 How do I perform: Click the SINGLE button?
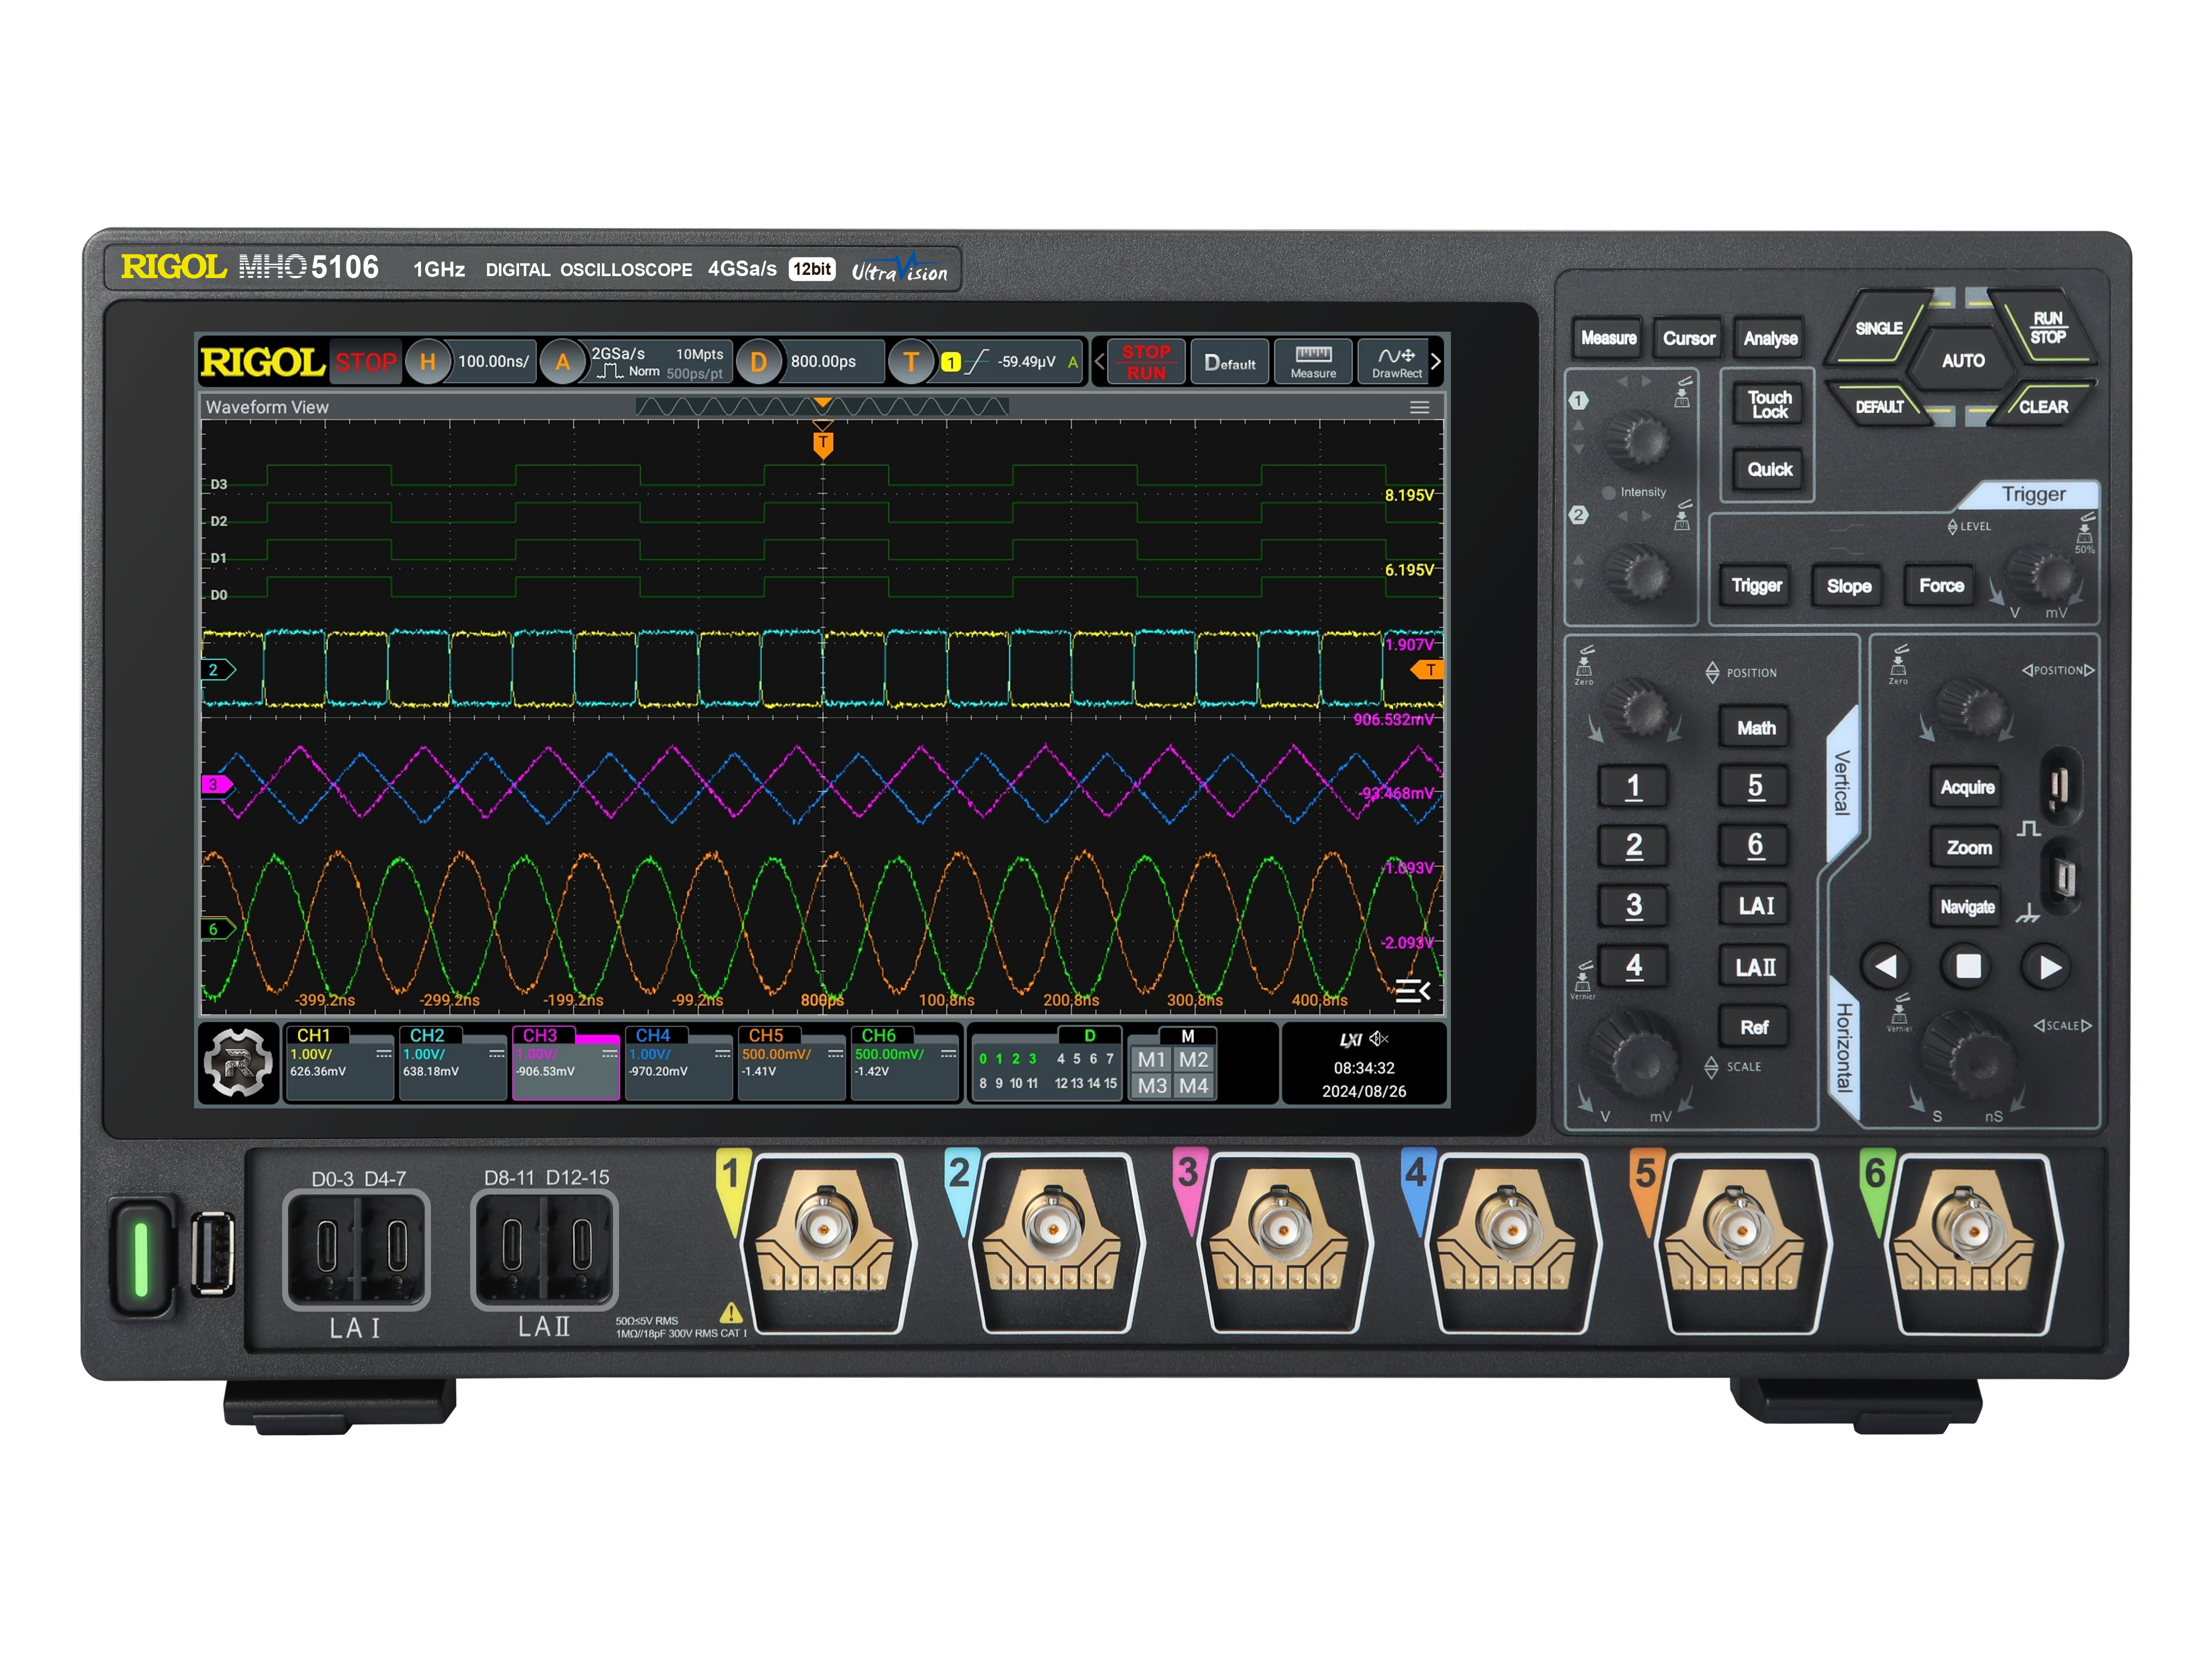pos(1880,328)
